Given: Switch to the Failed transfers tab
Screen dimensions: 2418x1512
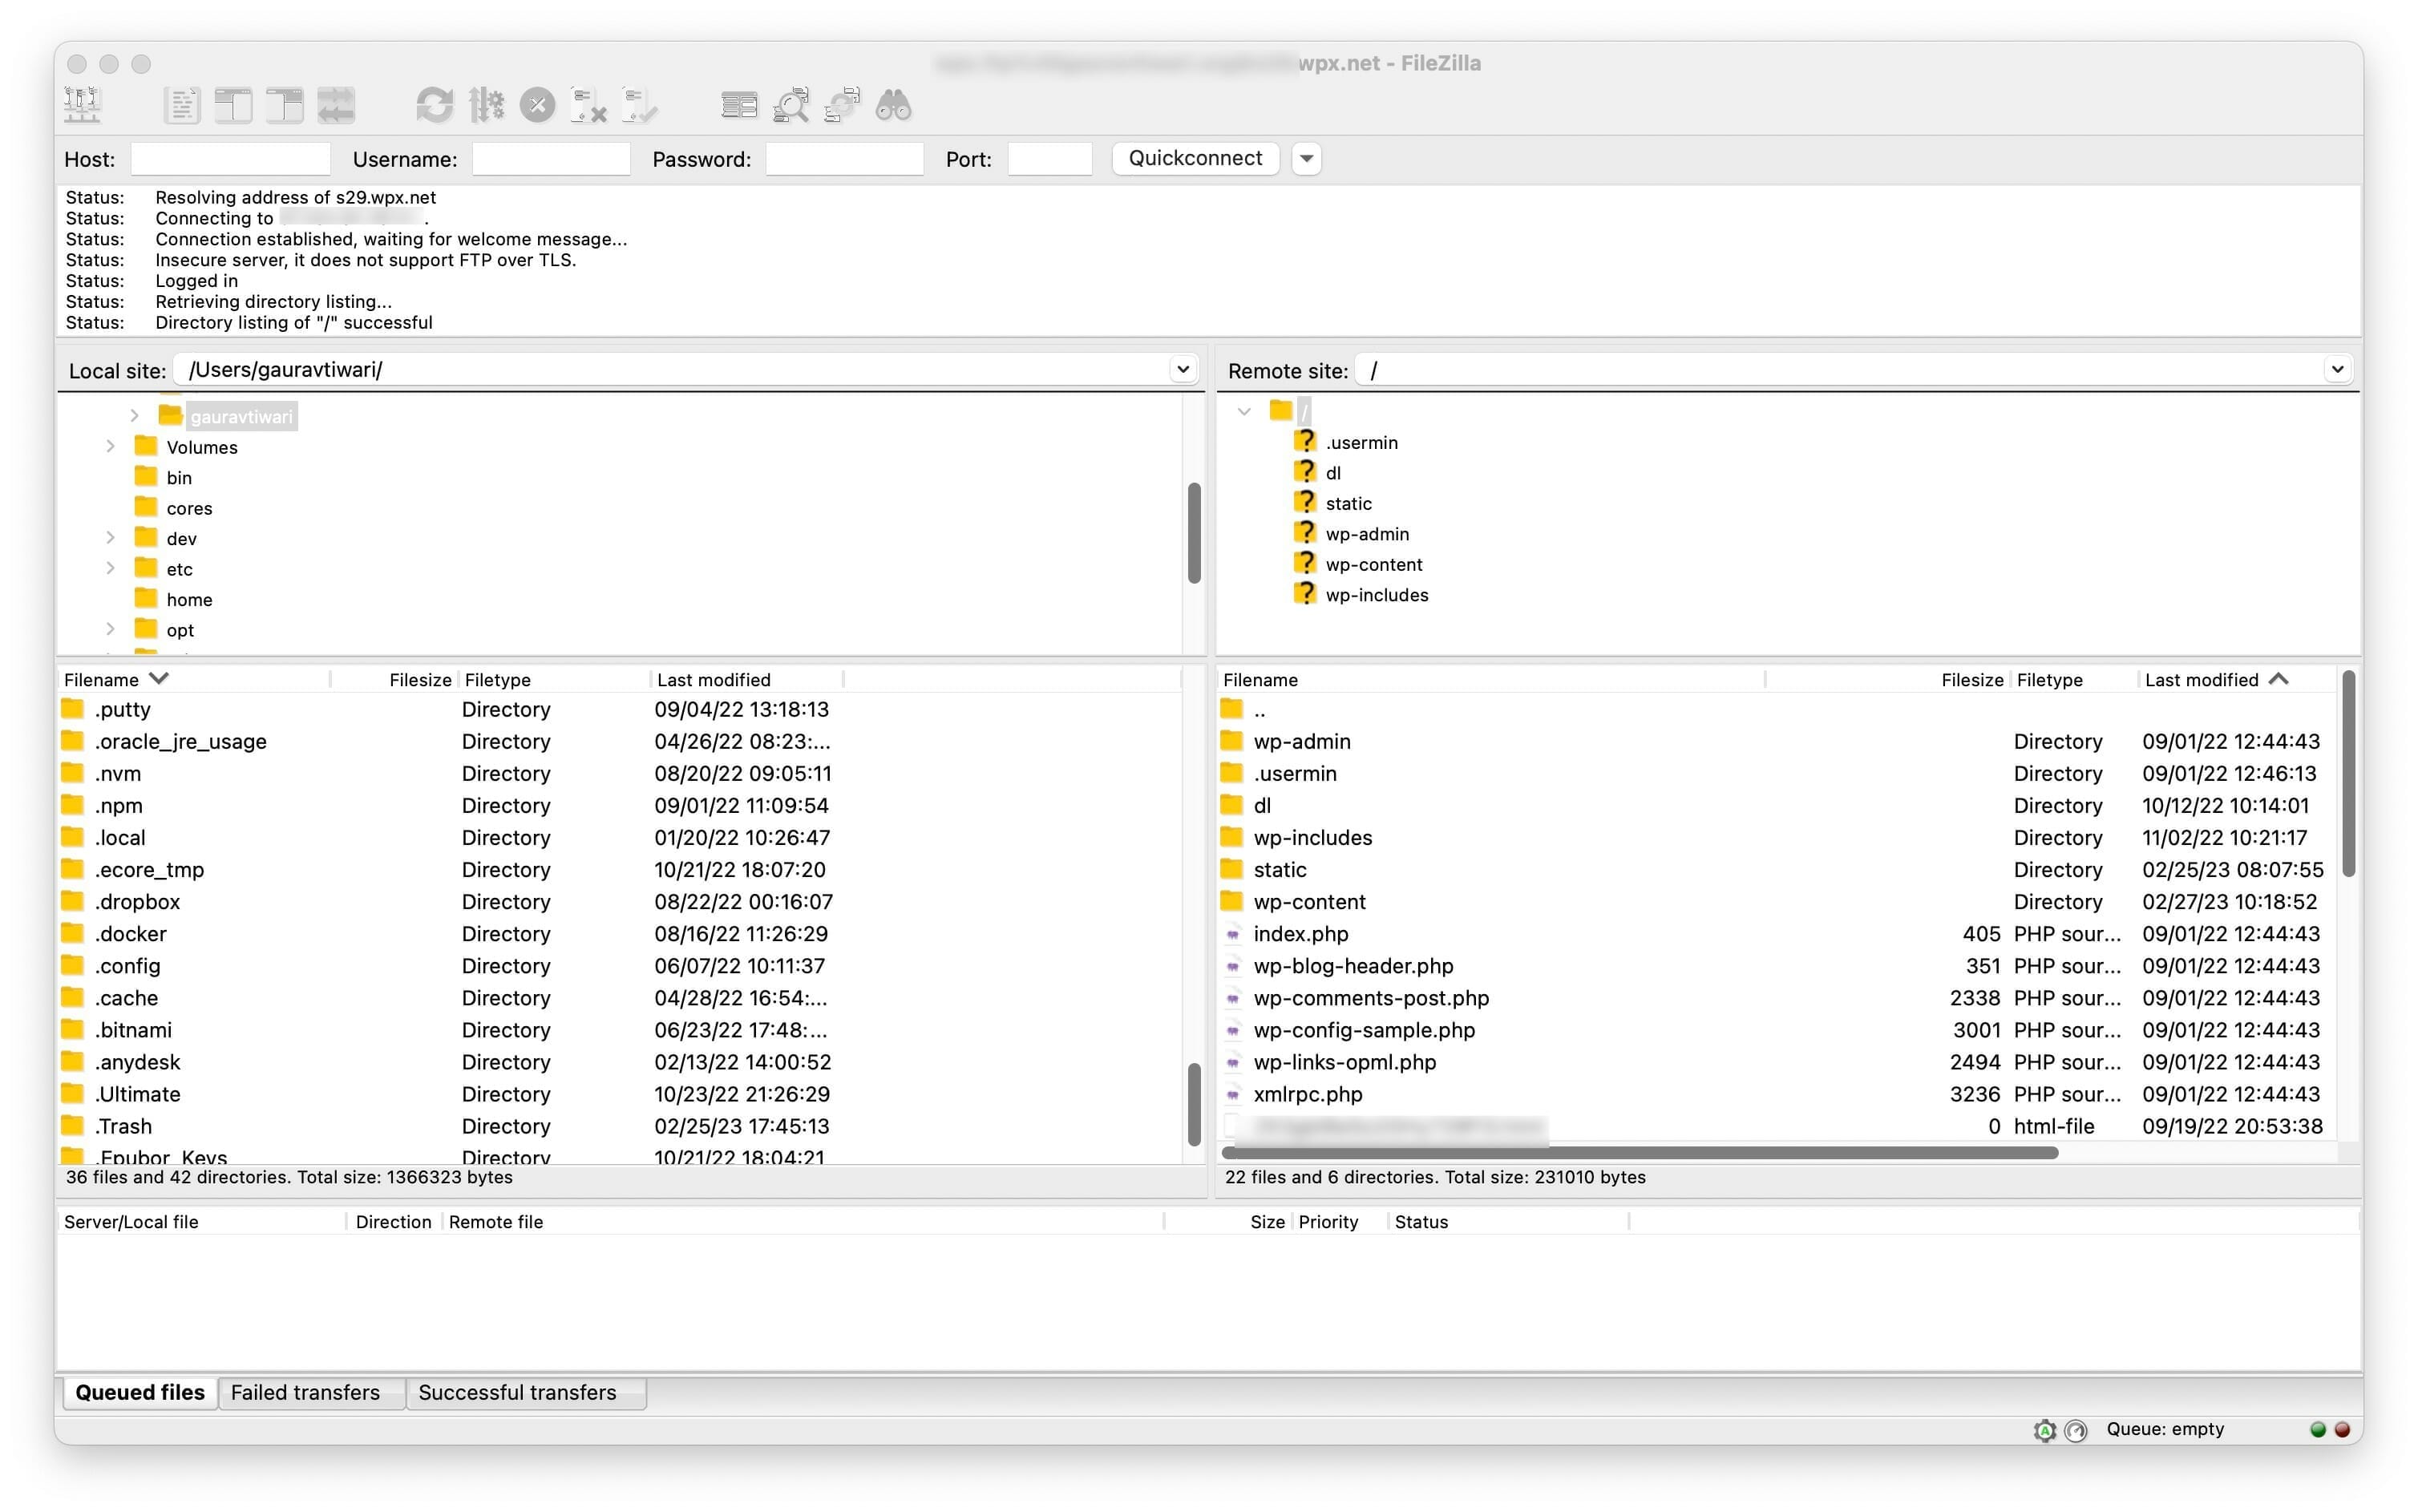Looking at the screenshot, I should [x=305, y=1392].
